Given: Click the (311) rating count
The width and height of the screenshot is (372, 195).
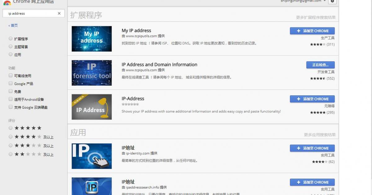Looking at the screenshot, I should [x=330, y=44].
